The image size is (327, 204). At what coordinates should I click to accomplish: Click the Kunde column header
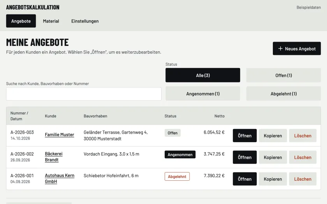pos(51,116)
